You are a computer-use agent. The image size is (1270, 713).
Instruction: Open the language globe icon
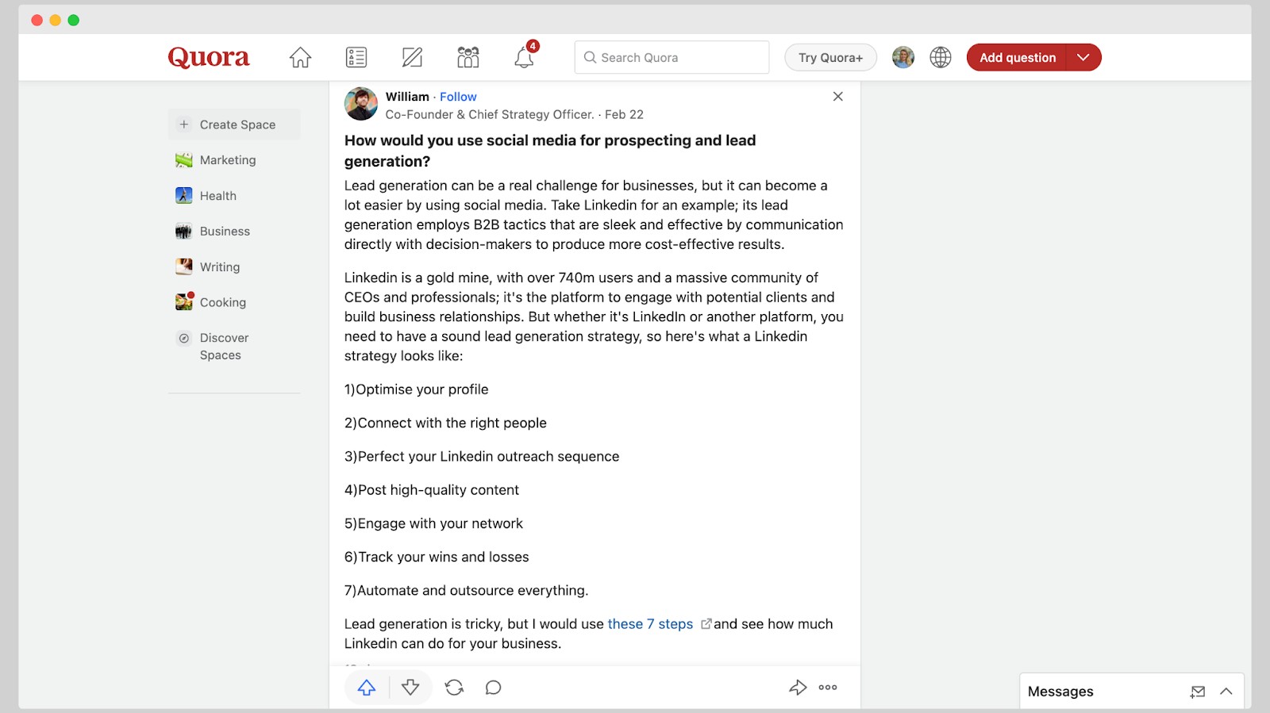point(941,57)
